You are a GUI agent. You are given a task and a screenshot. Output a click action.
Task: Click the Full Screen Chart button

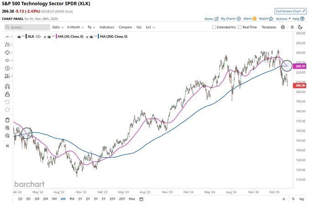coord(290,10)
